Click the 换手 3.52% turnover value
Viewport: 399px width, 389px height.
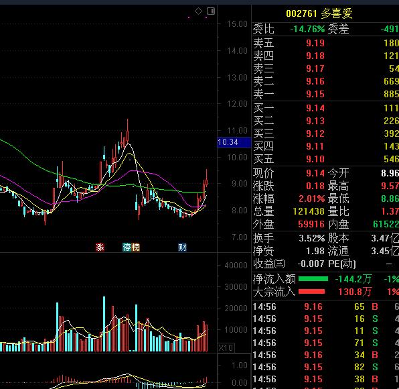point(311,238)
